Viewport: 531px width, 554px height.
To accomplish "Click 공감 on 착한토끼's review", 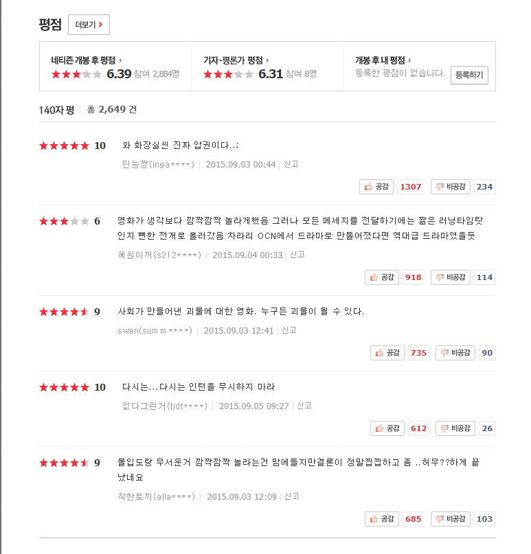I will 382,519.
